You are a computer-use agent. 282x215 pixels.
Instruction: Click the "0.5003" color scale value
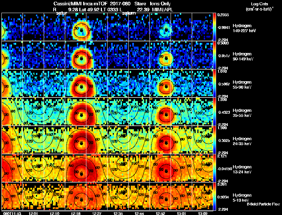[x=223, y=43]
